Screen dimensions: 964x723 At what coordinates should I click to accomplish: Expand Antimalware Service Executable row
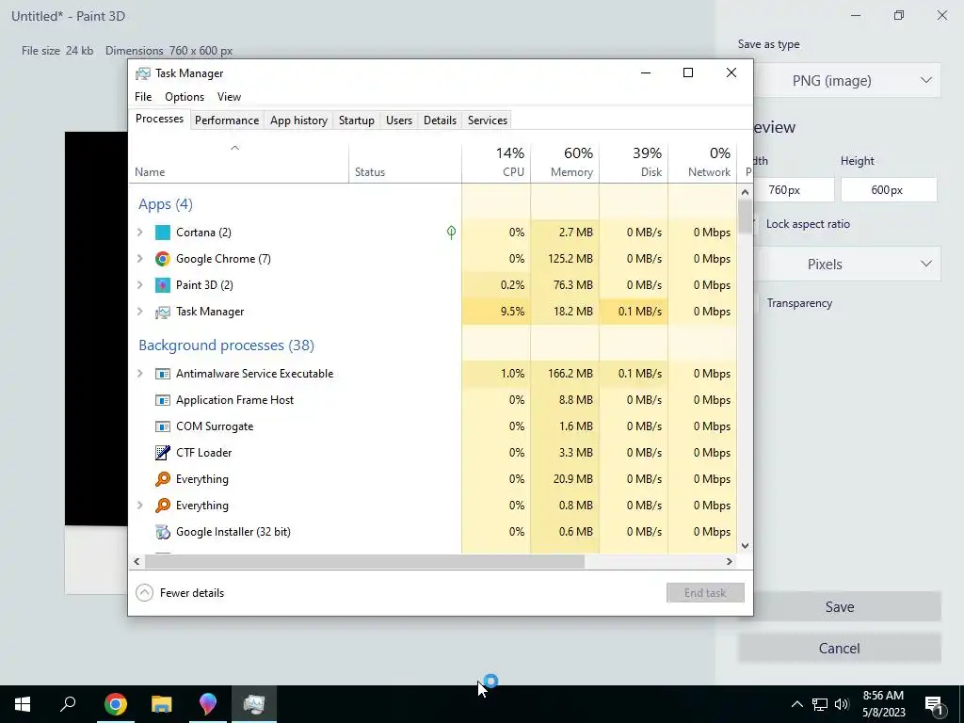click(140, 374)
